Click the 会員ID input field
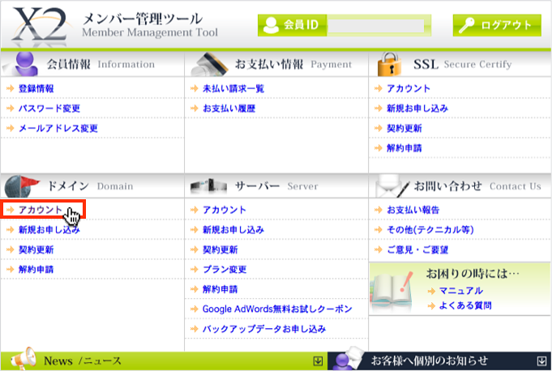 (x=376, y=26)
